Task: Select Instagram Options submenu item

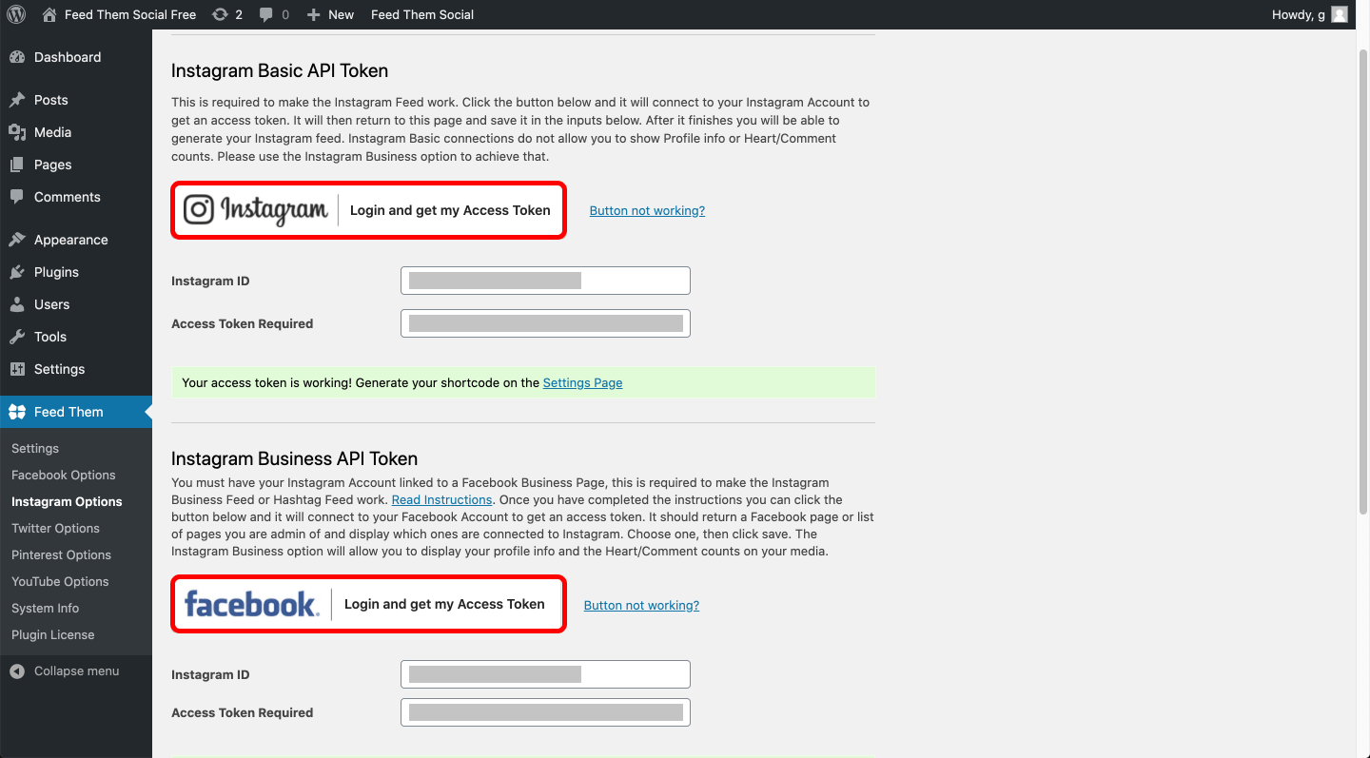Action: click(67, 501)
